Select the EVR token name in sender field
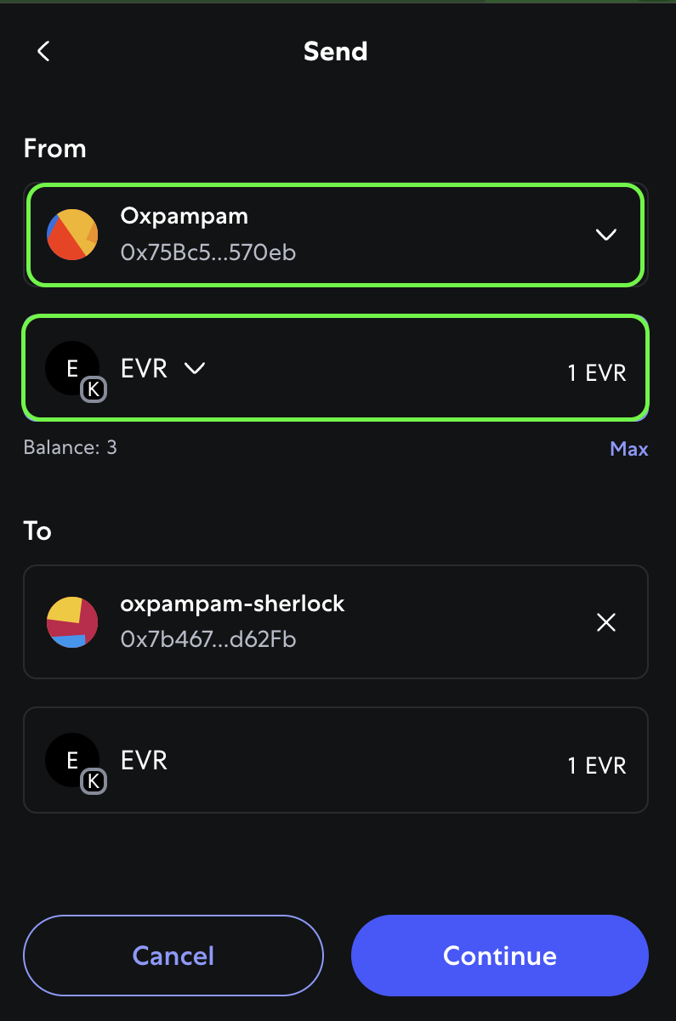676x1021 pixels. click(145, 368)
